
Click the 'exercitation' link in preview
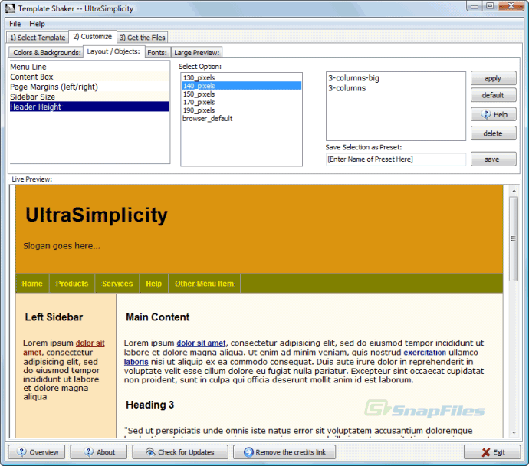click(425, 353)
